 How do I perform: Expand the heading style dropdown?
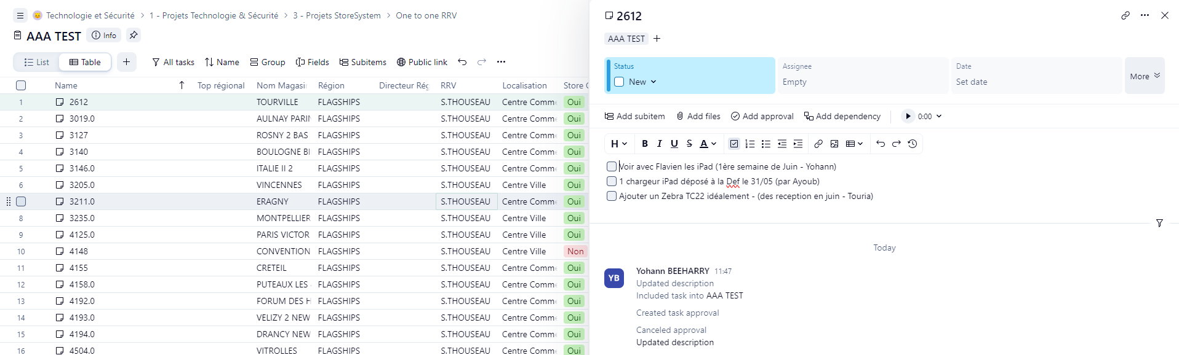coord(618,144)
